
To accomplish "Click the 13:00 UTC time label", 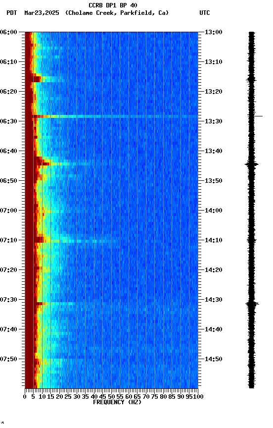I will pyautogui.click(x=214, y=32).
